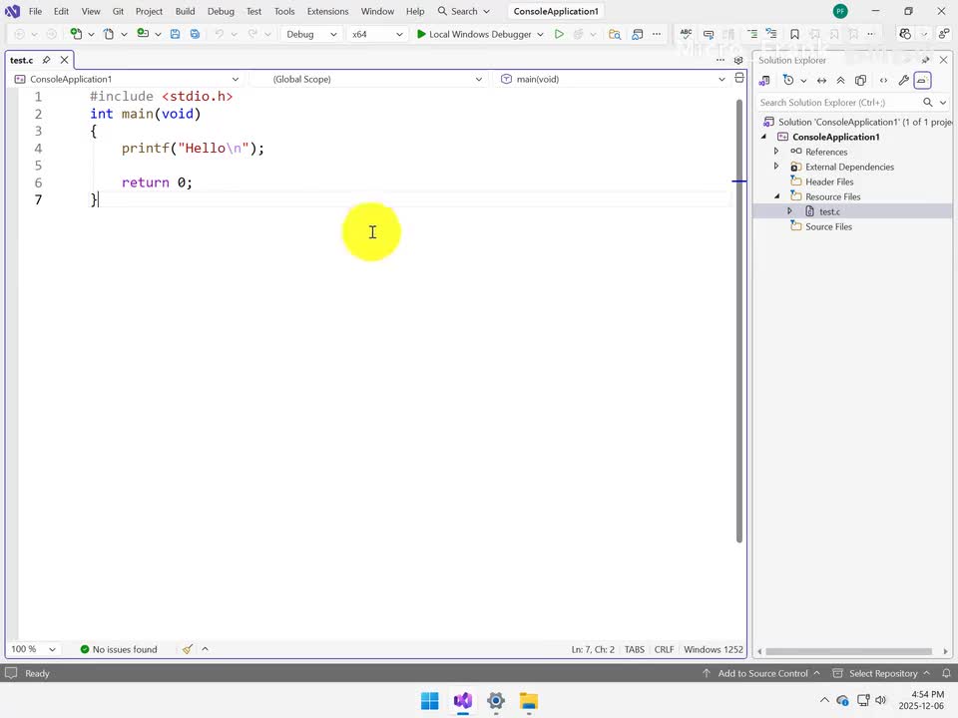This screenshot has height=718, width=958.
Task: Collapse the ConsoleApplication1 project node
Action: click(763, 137)
